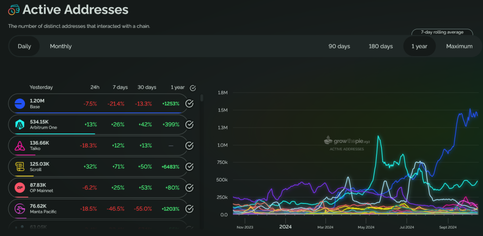The image size is (483, 236).
Task: Click the Base chain logo icon
Action: [x=20, y=104]
